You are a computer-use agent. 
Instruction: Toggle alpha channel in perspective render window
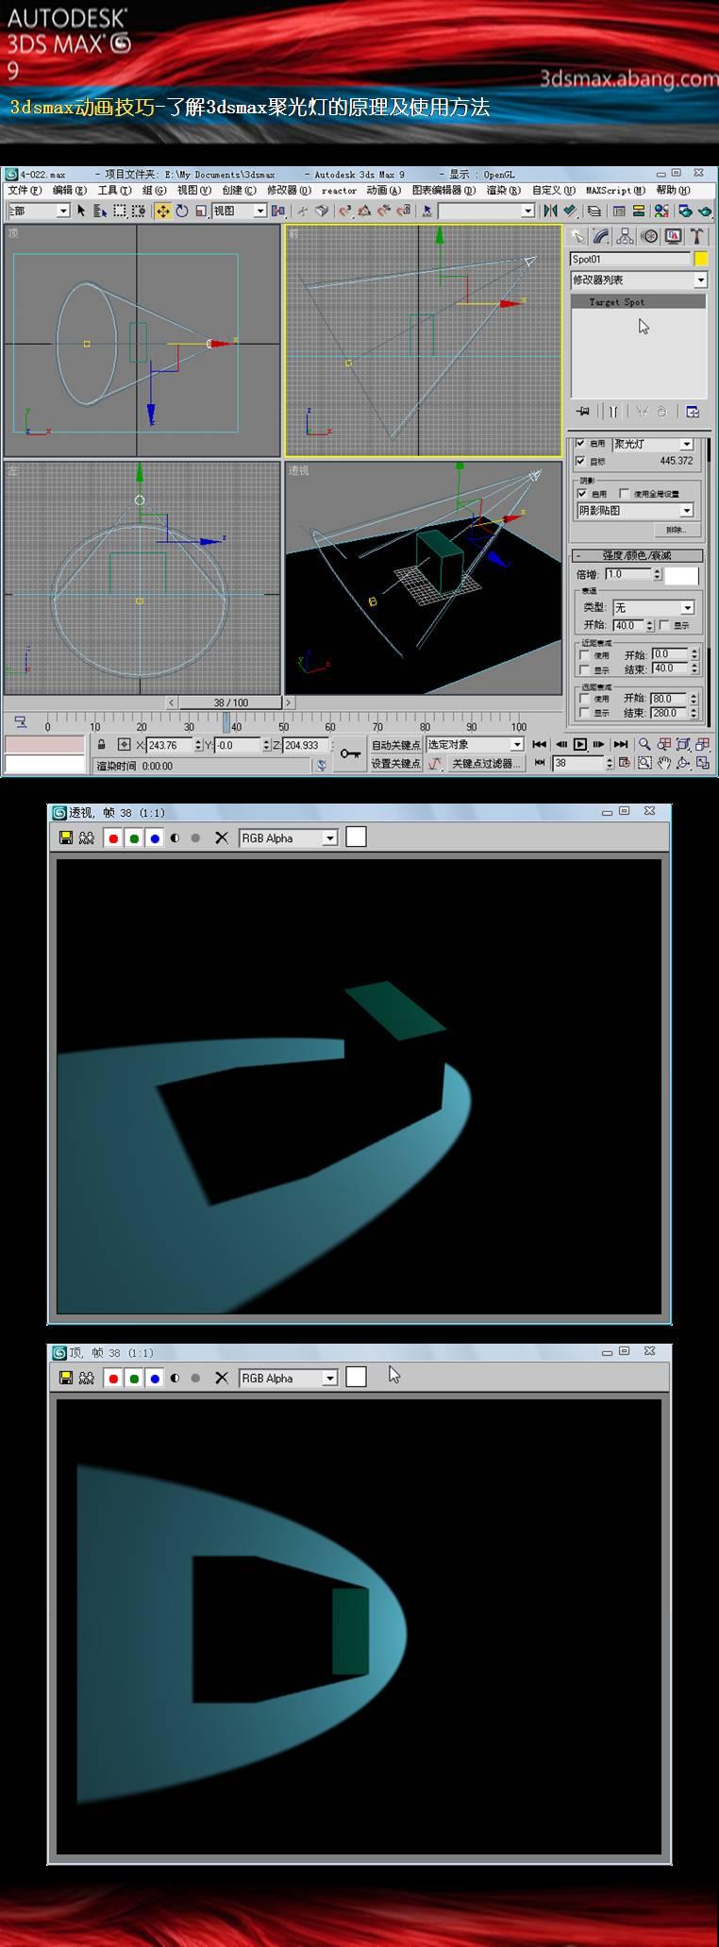click(x=176, y=838)
